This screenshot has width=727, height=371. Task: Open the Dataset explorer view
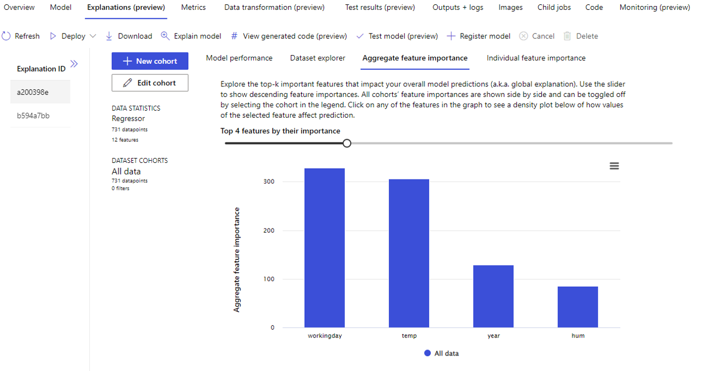point(318,58)
